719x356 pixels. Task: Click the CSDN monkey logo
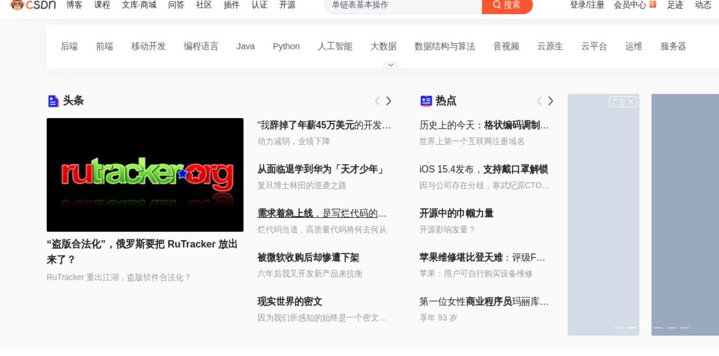point(33,5)
